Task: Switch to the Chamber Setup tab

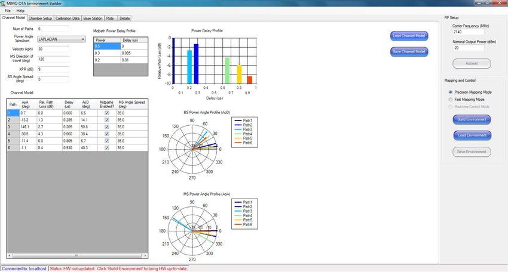Action: click(40, 18)
